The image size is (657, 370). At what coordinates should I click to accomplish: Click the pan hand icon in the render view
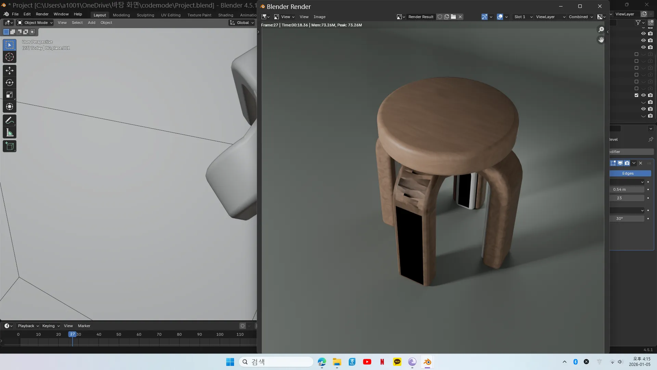pyautogui.click(x=601, y=40)
